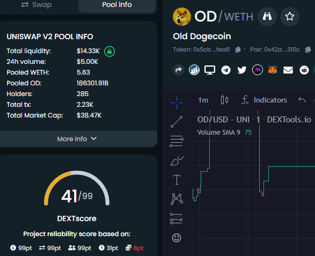
Task: Open the Twitter link
Action: (x=241, y=70)
